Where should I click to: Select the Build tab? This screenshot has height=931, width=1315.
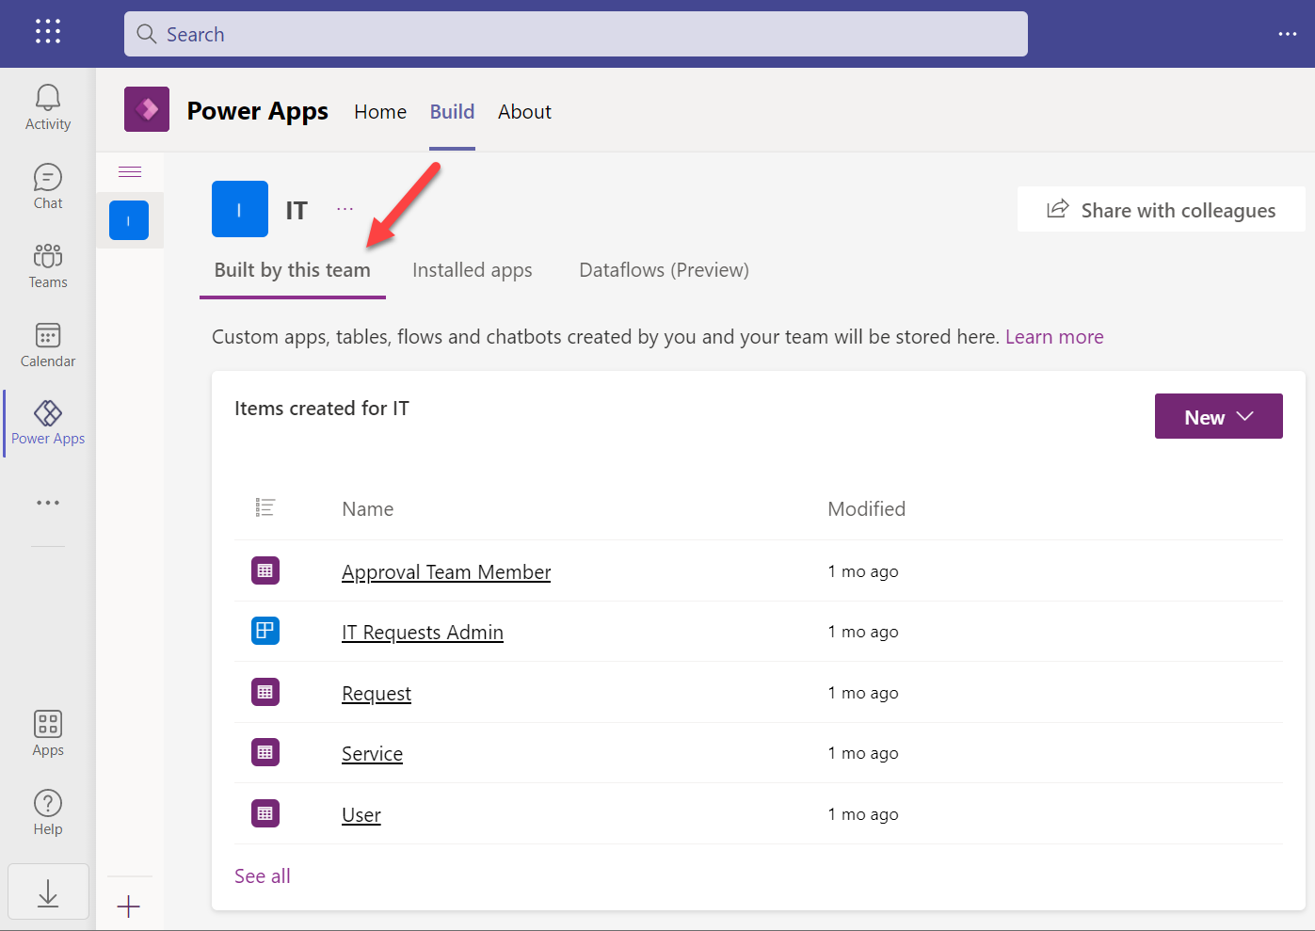452,111
